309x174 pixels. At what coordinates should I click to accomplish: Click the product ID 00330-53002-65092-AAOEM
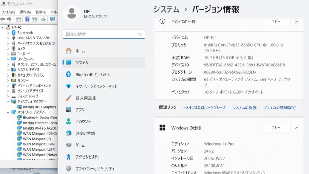230,72
